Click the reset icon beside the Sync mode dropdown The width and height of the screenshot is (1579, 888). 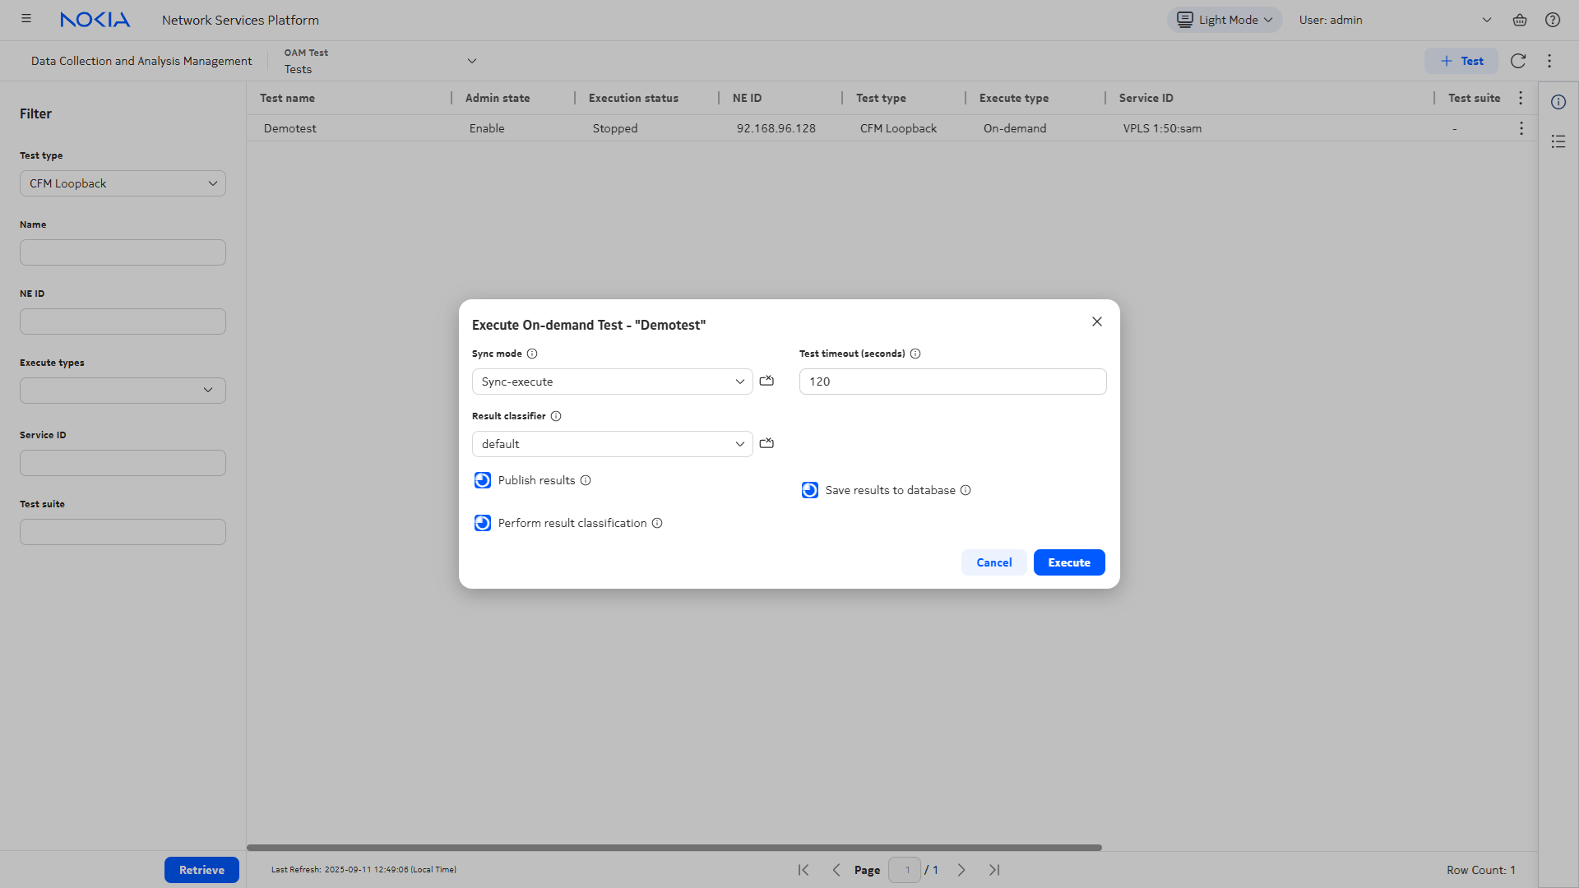(766, 381)
